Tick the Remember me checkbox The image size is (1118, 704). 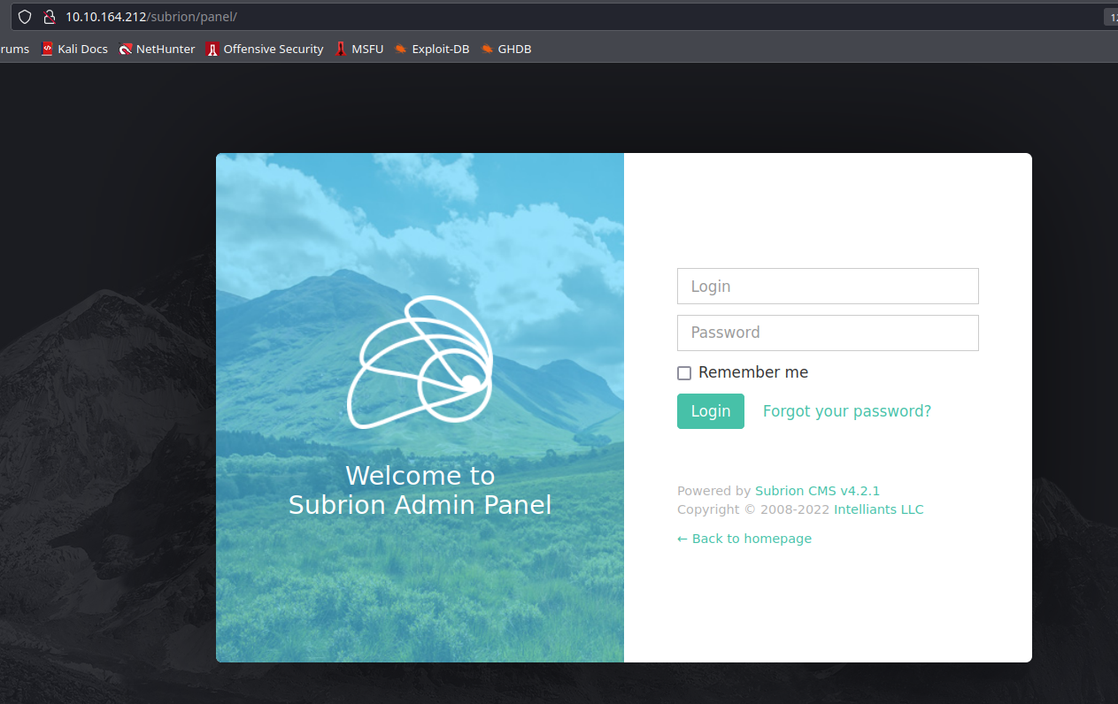(x=684, y=373)
